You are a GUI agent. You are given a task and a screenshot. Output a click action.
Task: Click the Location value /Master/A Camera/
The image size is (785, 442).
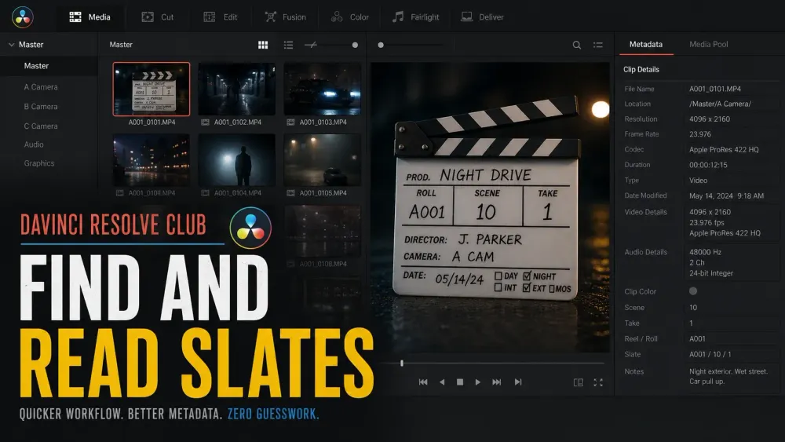[x=720, y=104]
